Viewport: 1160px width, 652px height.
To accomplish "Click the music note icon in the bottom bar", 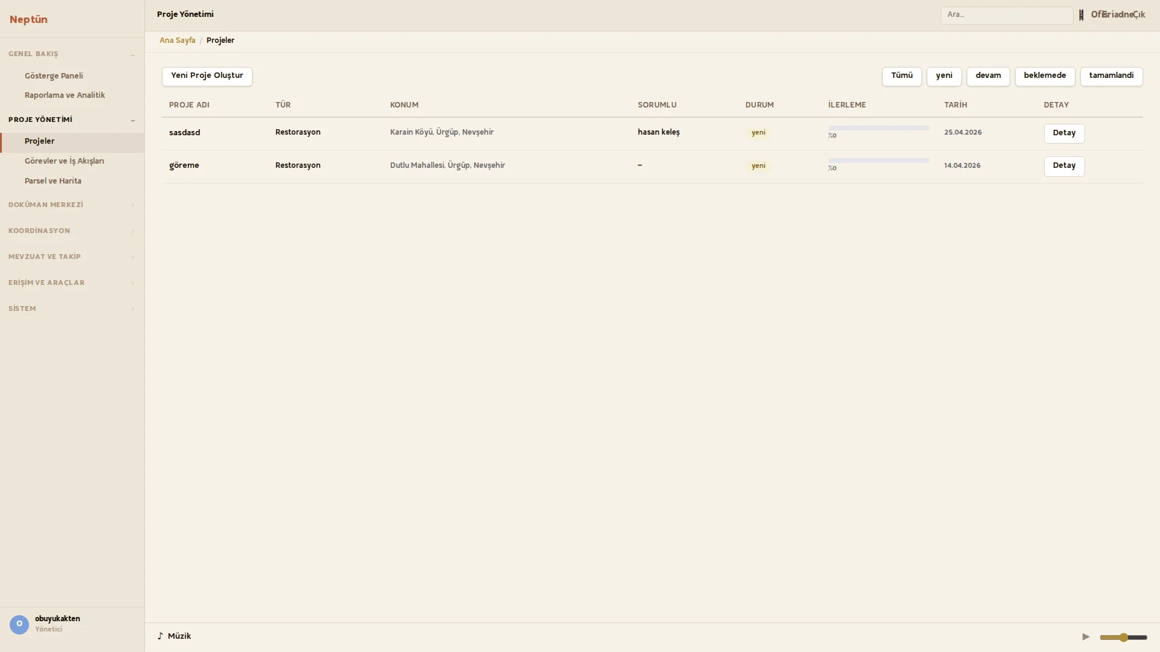I will (160, 636).
